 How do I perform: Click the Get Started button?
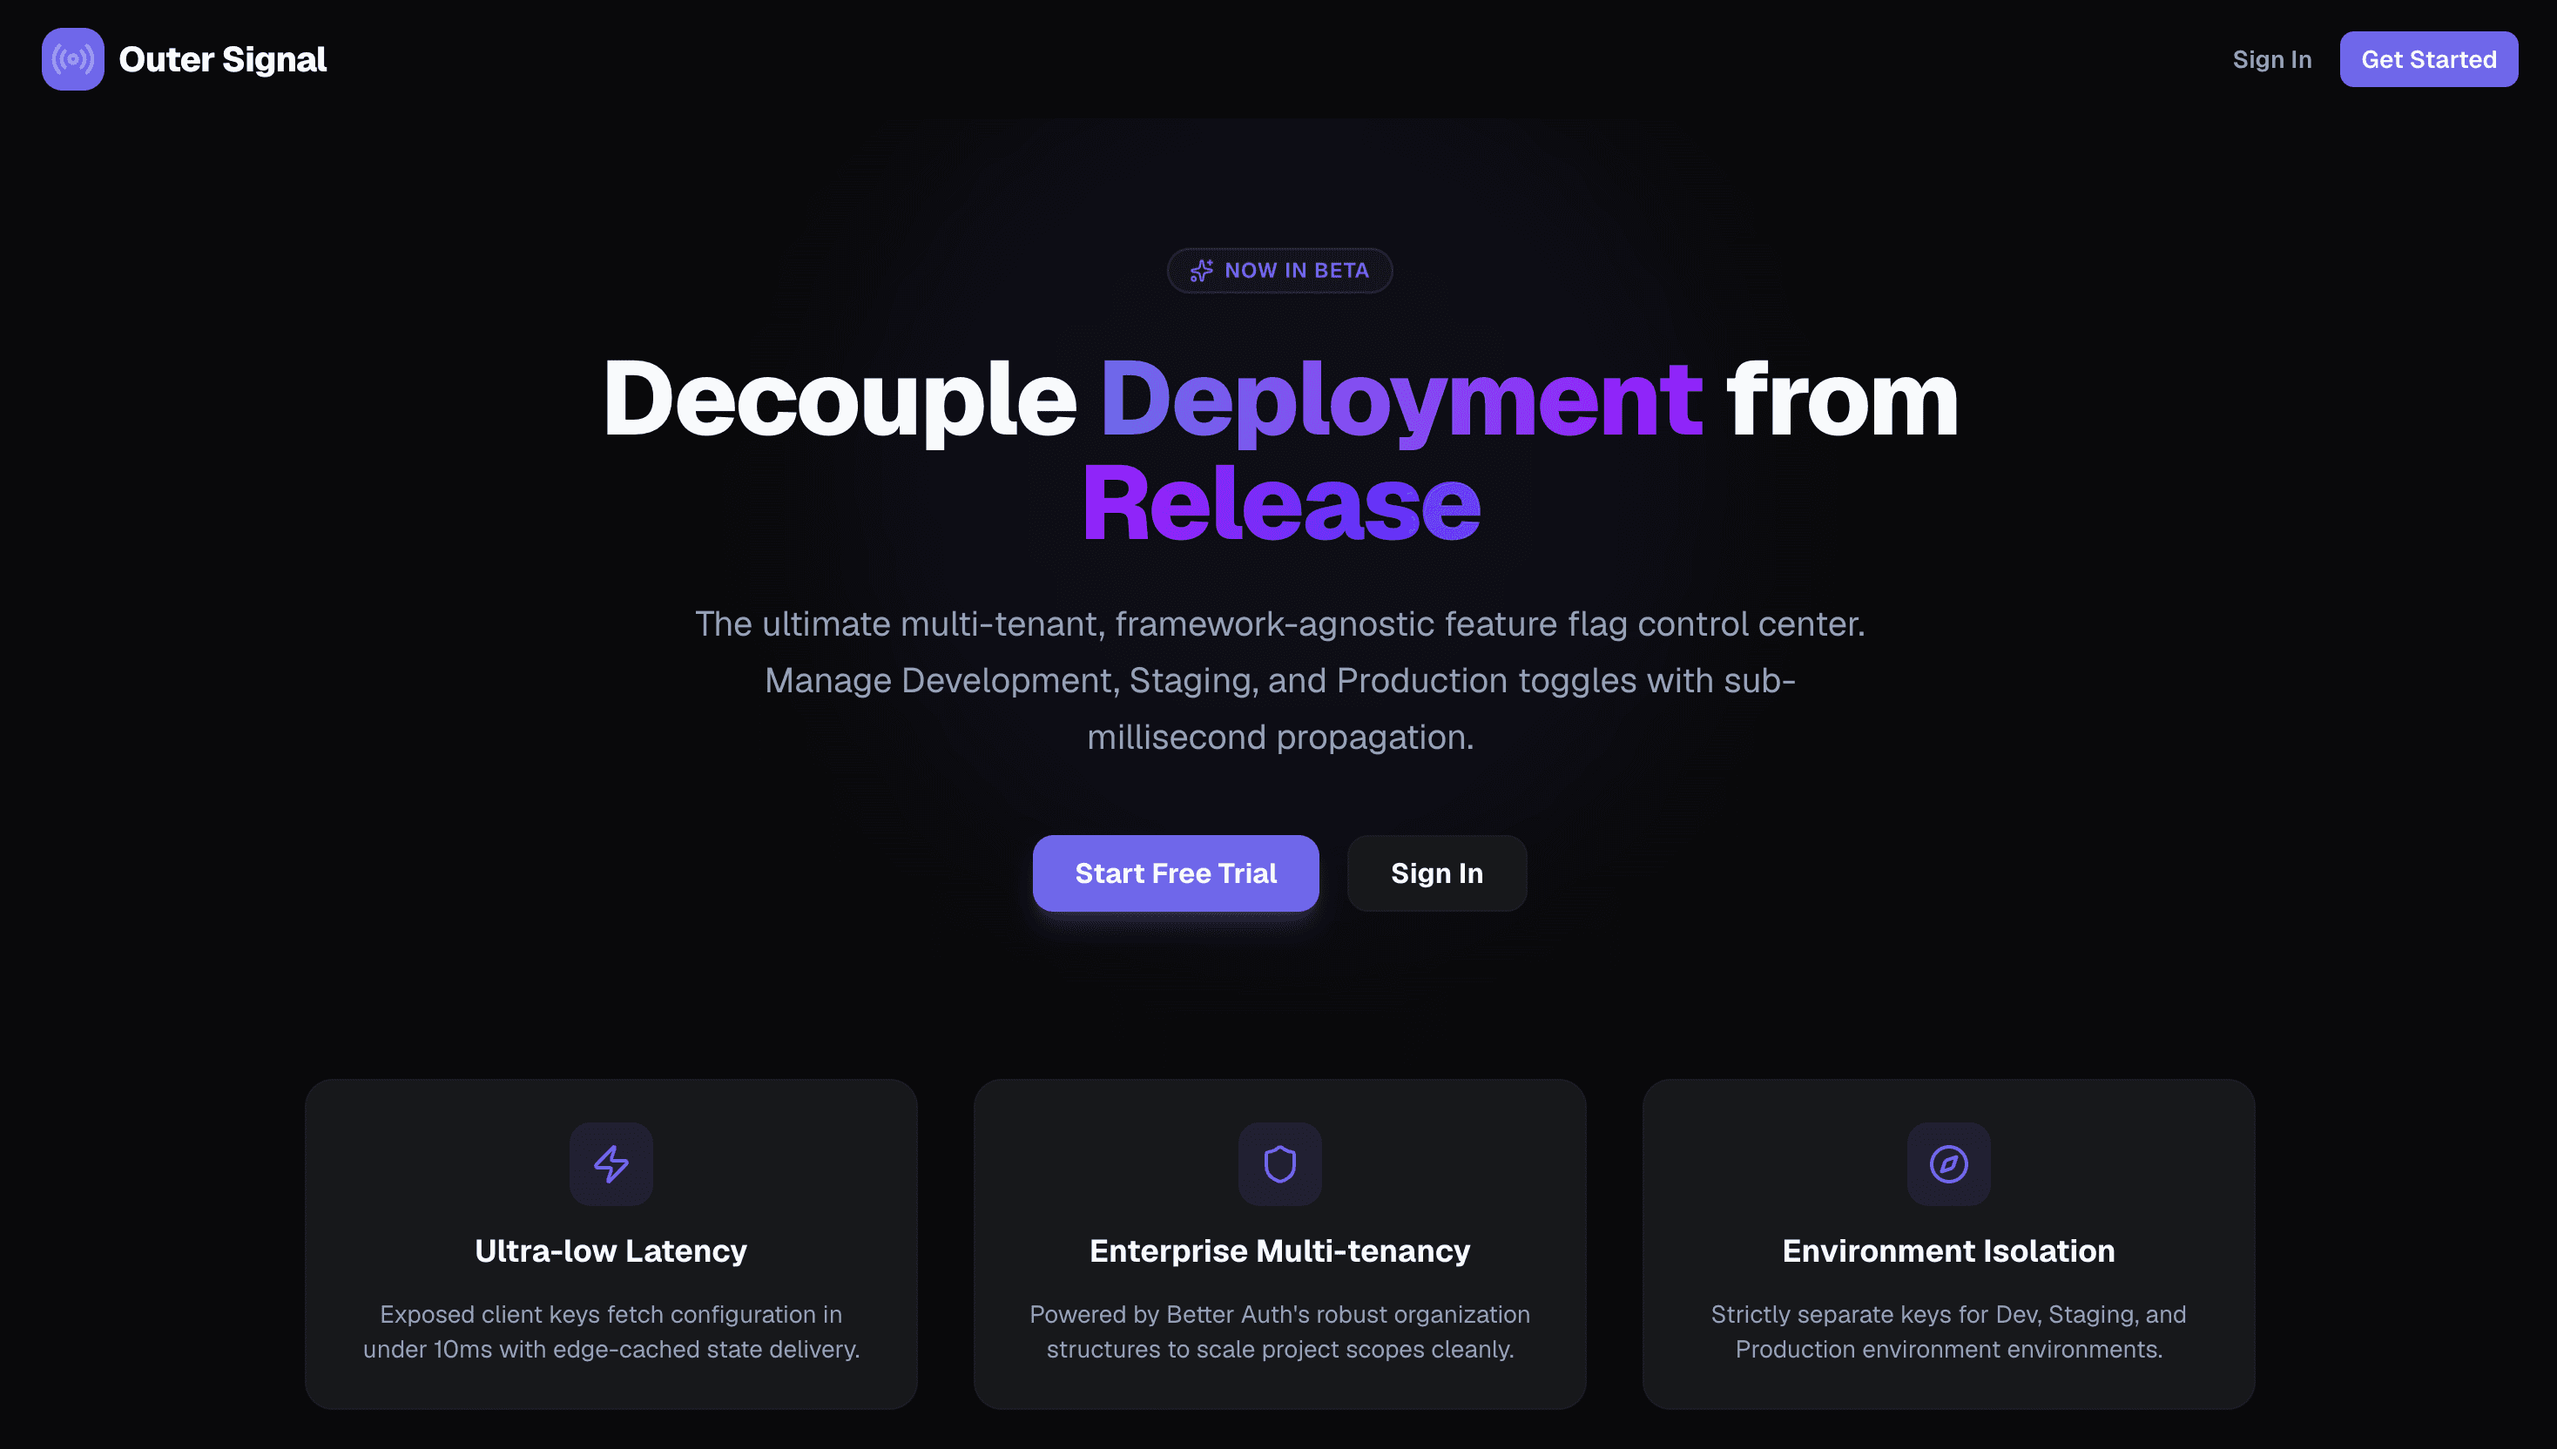2429,60
